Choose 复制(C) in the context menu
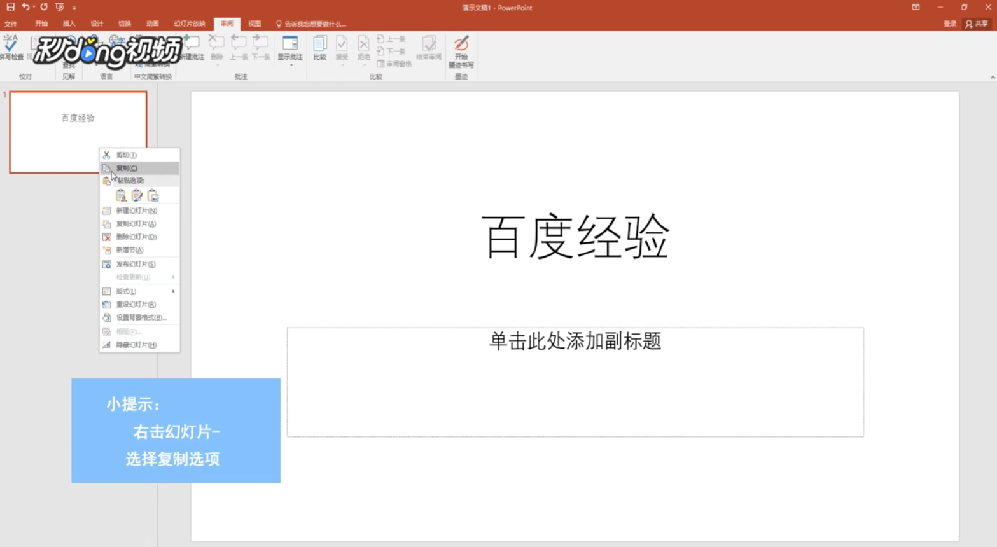997x547 pixels. coord(139,168)
